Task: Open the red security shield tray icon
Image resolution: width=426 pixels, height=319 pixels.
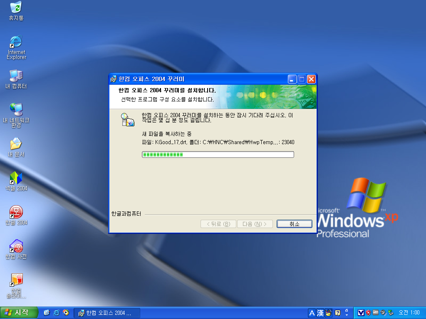Action: click(x=369, y=313)
